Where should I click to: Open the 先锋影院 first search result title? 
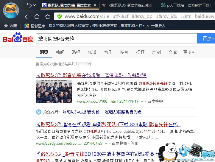tap(91, 75)
